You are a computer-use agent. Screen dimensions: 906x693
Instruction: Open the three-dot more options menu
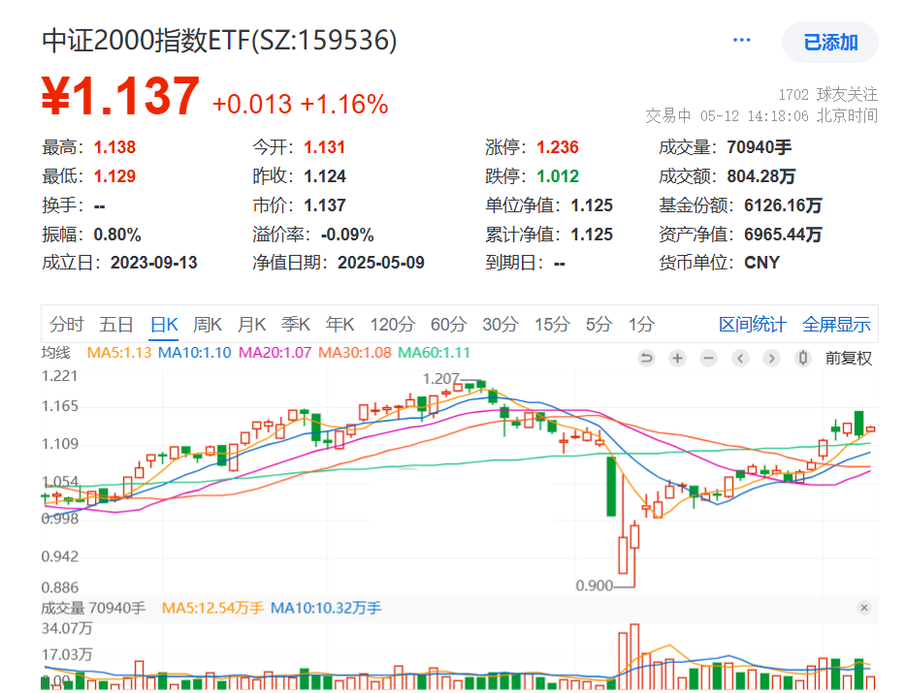742,41
